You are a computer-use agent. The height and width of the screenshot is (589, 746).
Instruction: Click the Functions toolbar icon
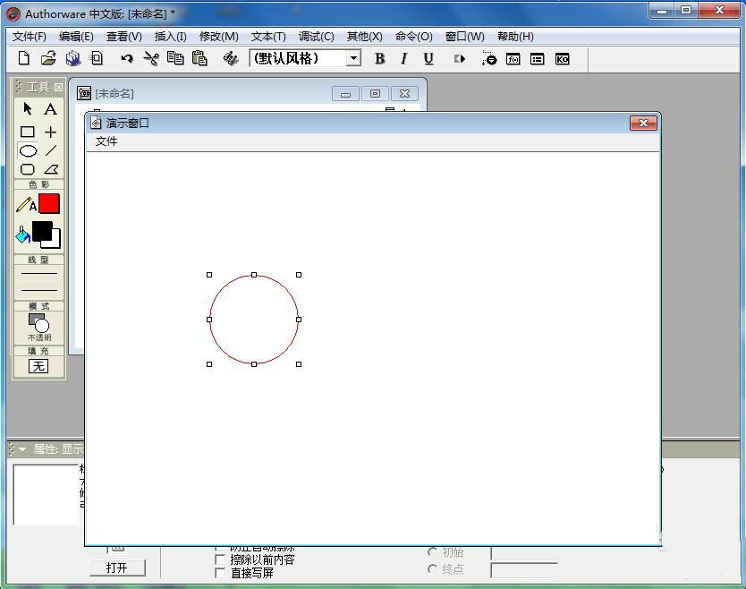point(513,58)
